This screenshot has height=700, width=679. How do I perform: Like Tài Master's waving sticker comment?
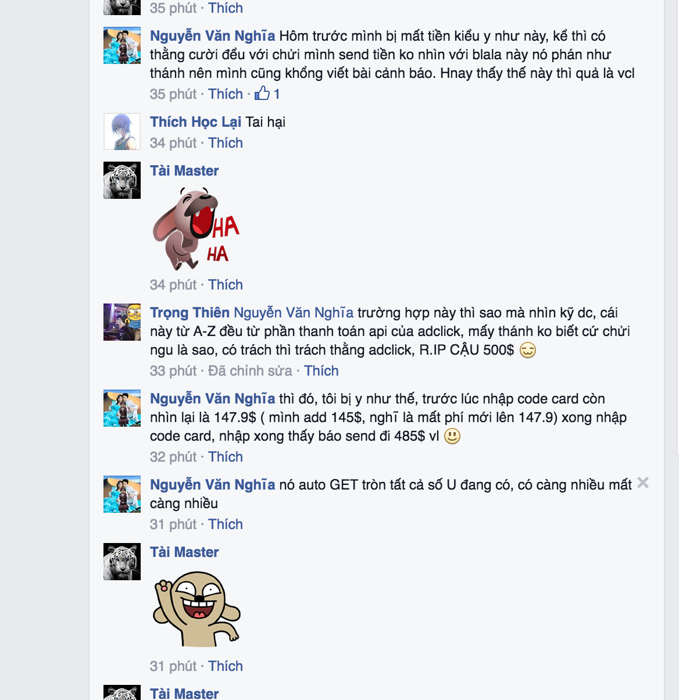226,666
